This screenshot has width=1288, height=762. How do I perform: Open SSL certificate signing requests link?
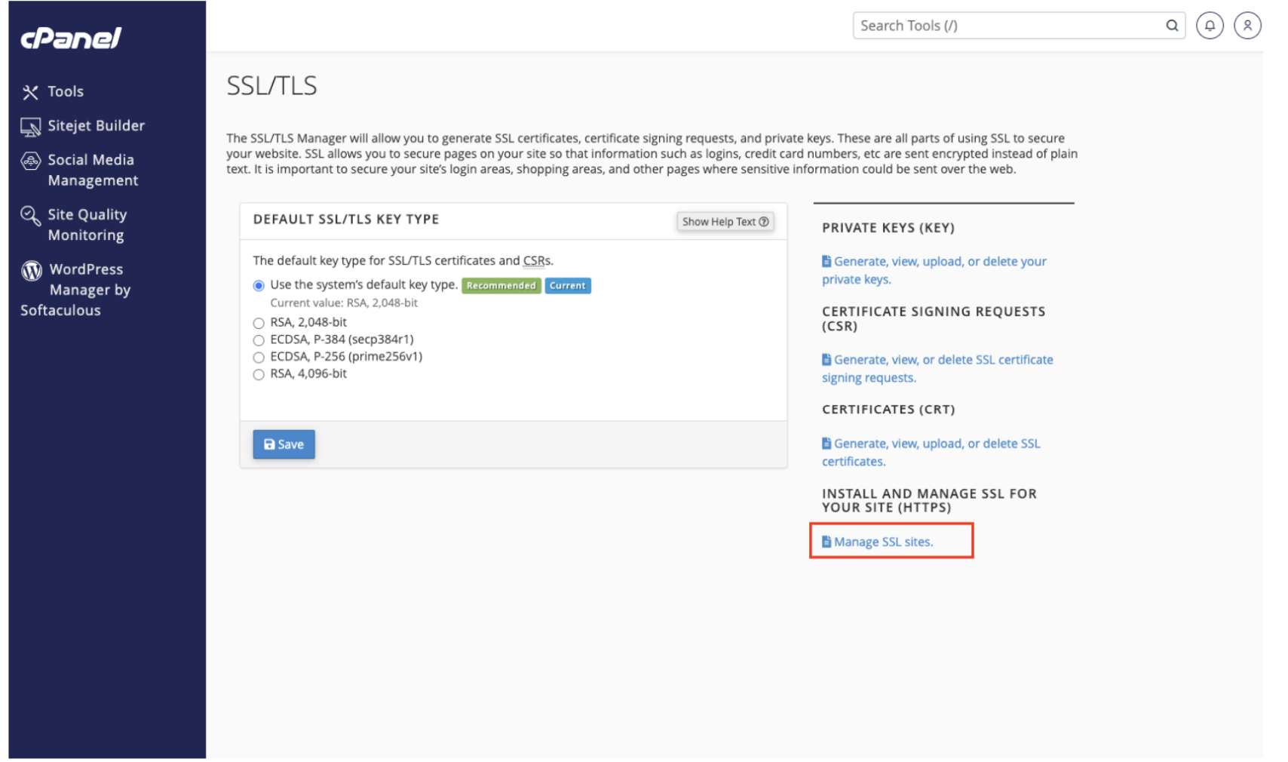pyautogui.click(x=937, y=369)
